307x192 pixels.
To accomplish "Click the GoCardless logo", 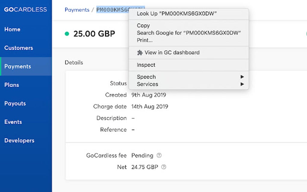I will click(25, 9).
